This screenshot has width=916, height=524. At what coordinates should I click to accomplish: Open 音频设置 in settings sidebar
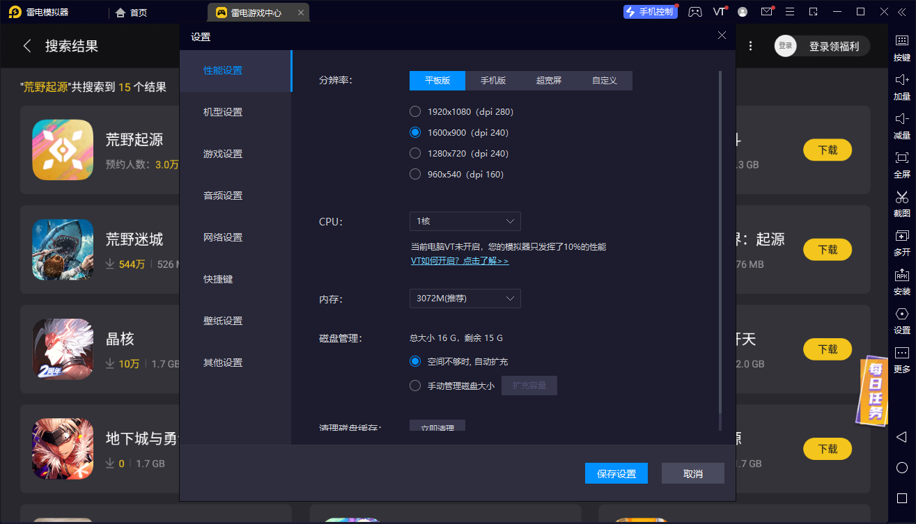click(x=235, y=196)
